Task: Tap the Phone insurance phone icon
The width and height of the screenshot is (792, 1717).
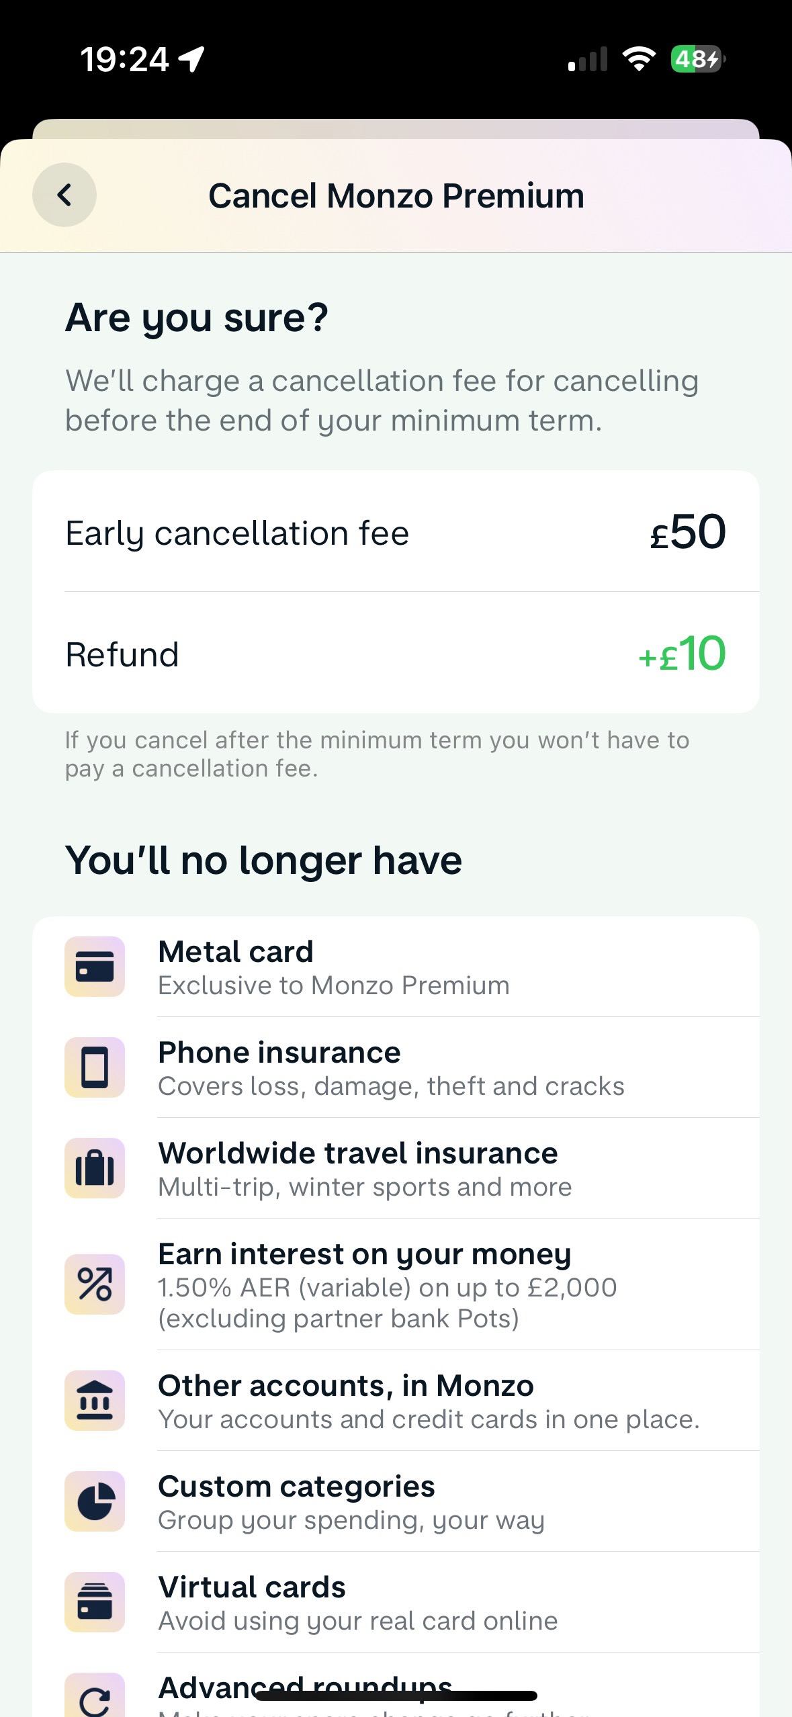Action: coord(95,1067)
